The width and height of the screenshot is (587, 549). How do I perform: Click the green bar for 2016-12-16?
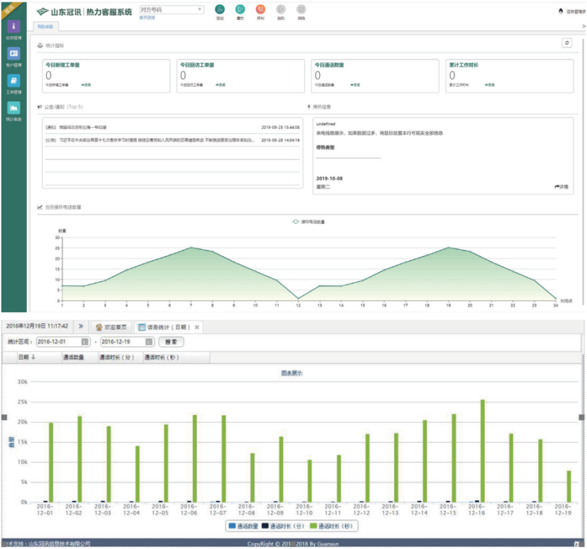click(483, 451)
